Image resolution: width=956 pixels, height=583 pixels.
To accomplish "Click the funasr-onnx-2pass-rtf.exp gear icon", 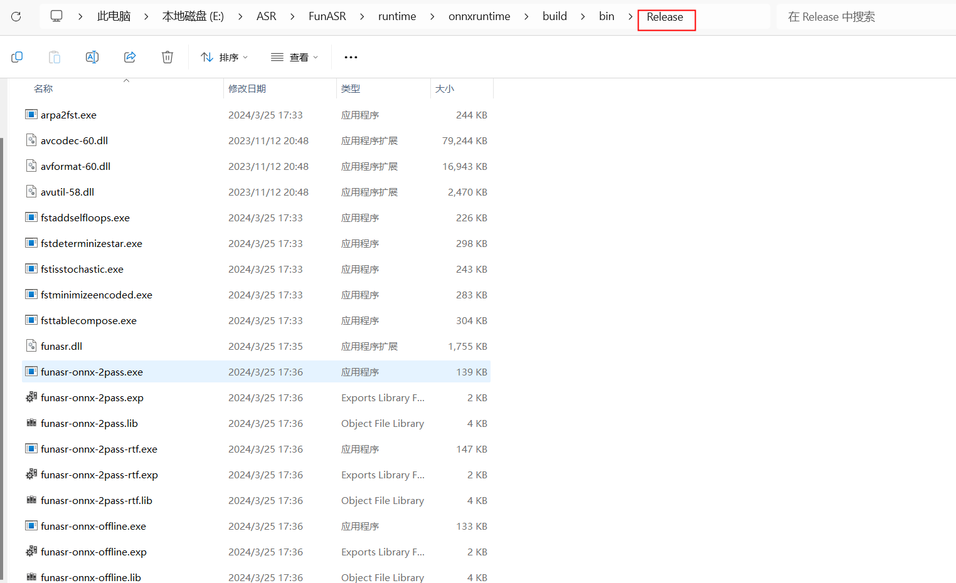I will [x=31, y=474].
